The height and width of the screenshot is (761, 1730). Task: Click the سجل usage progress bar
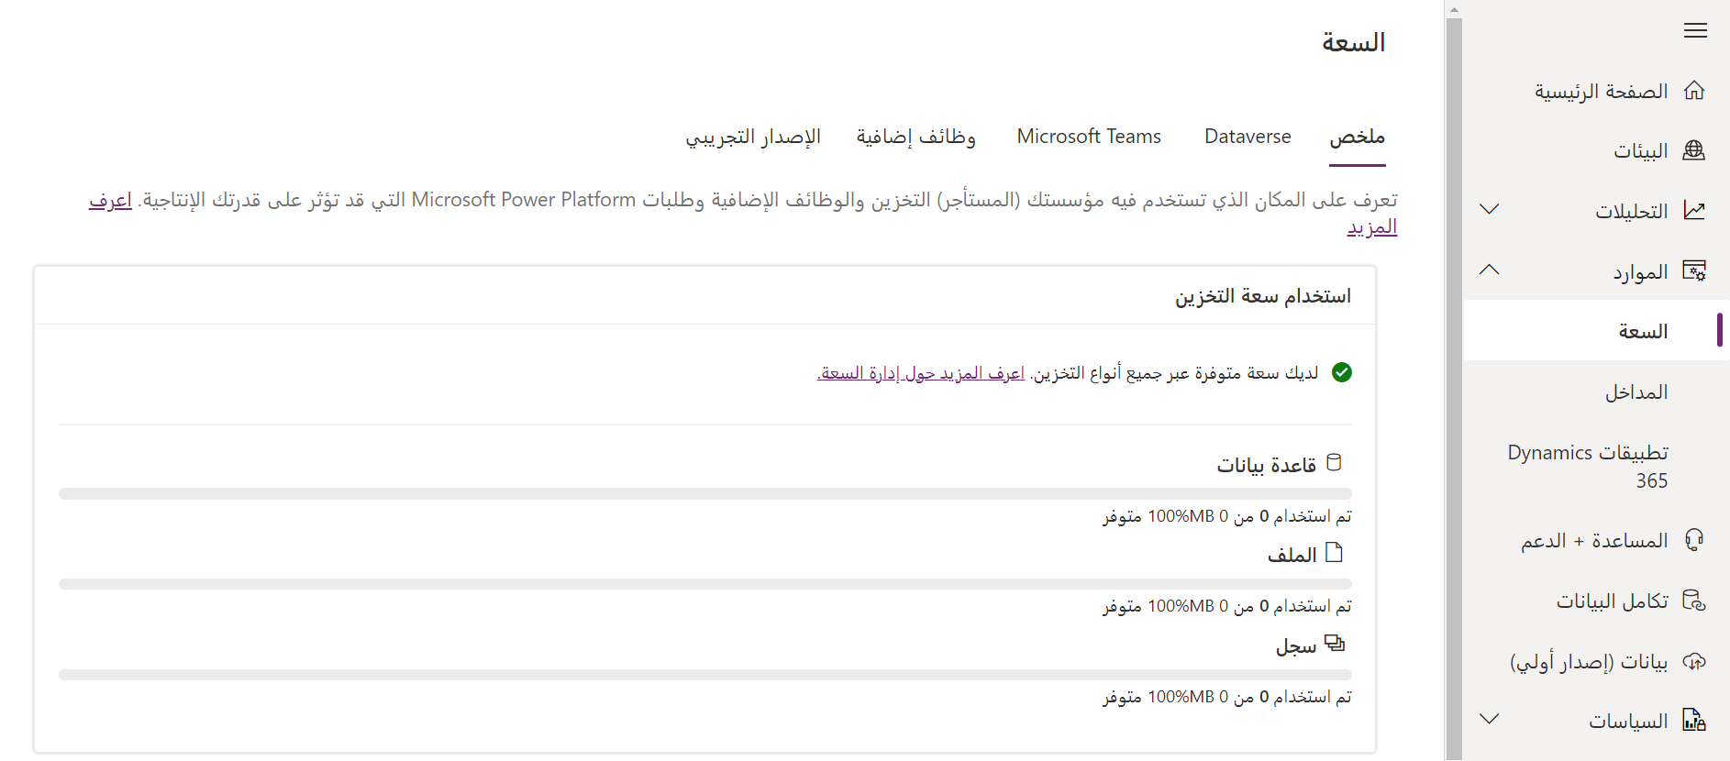pyautogui.click(x=705, y=675)
